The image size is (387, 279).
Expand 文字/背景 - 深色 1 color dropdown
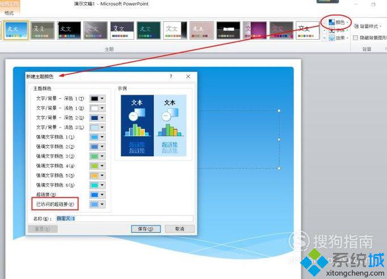(x=102, y=98)
